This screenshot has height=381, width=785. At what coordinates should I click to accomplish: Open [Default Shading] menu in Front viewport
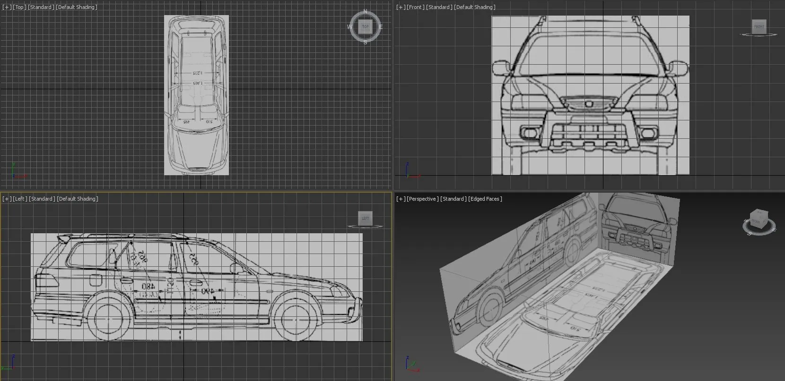pyautogui.click(x=475, y=7)
